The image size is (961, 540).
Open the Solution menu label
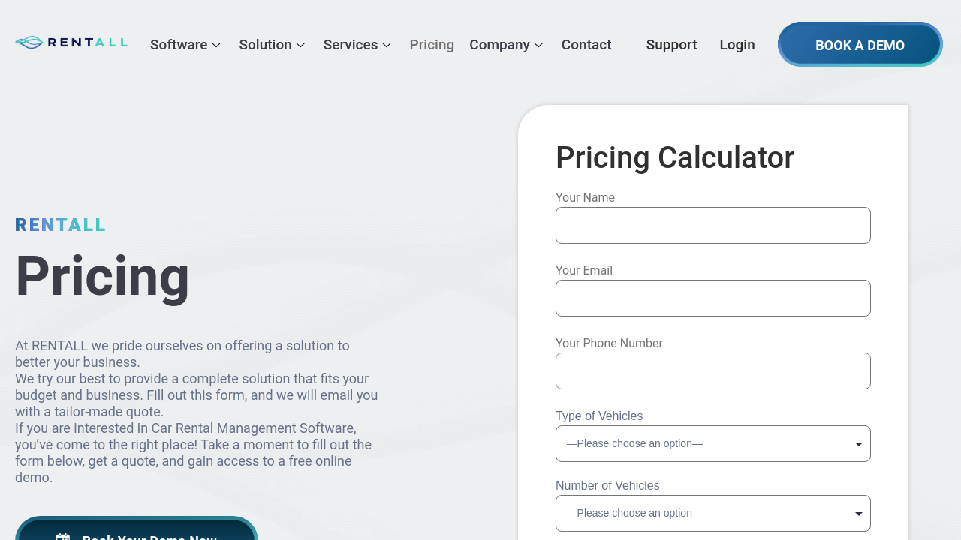click(265, 45)
